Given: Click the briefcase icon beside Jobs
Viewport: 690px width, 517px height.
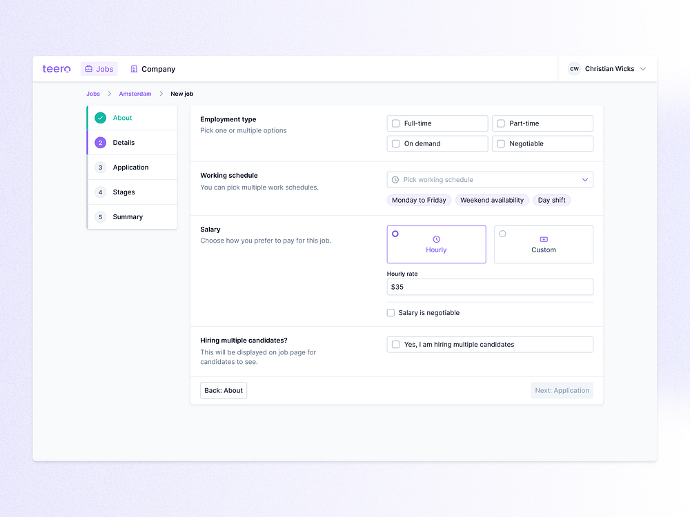Looking at the screenshot, I should coord(88,68).
